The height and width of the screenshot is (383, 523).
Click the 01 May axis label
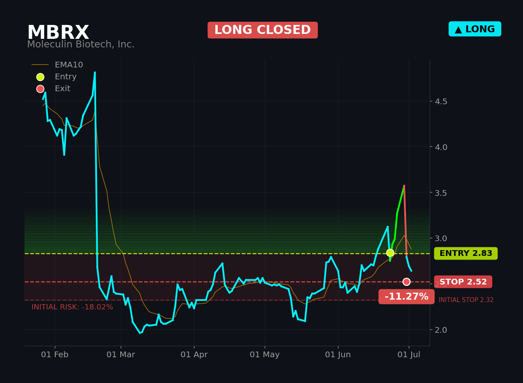pyautogui.click(x=265, y=355)
